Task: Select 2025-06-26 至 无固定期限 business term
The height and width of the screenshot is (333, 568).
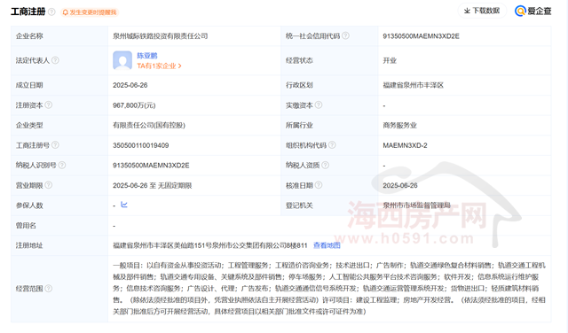Action: [152, 185]
